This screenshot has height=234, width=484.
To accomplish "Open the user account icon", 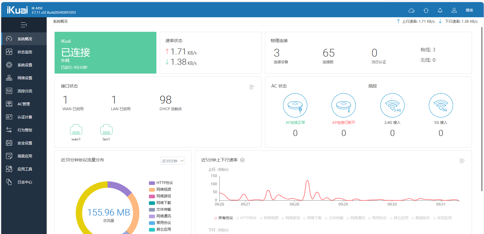I will (454, 10).
